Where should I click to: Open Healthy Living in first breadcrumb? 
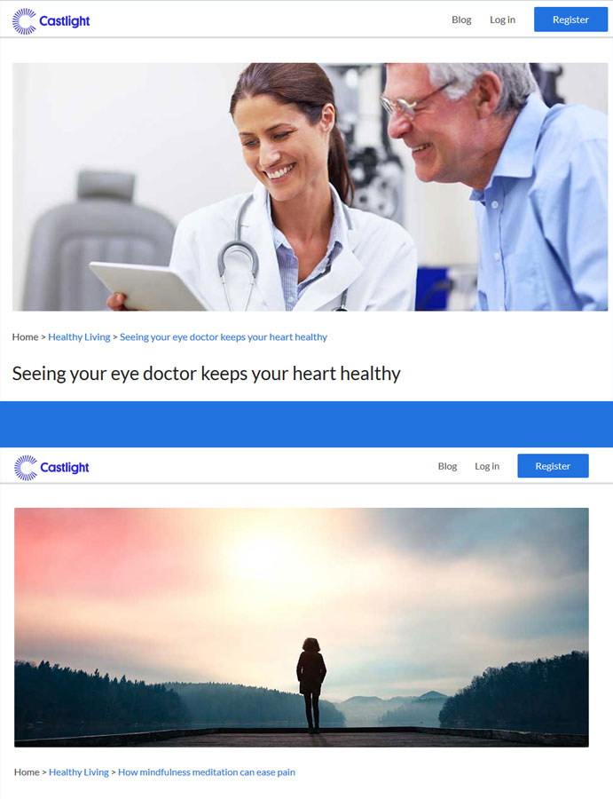(x=79, y=336)
